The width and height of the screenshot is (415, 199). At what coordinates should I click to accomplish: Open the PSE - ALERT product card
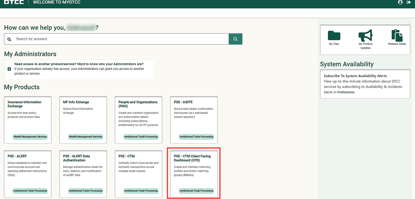point(28,174)
